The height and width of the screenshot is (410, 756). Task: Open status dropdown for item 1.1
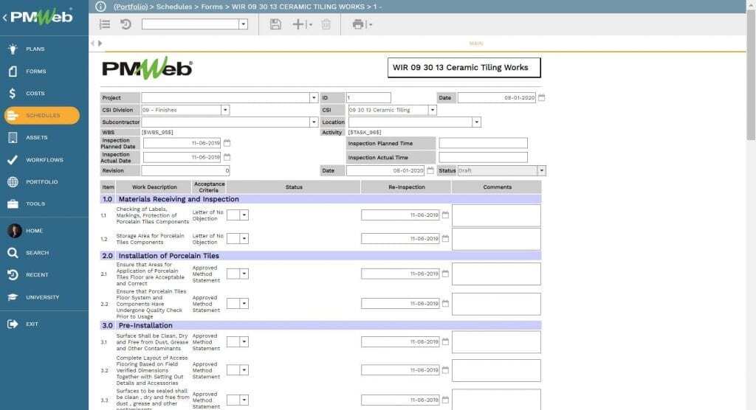tap(244, 215)
